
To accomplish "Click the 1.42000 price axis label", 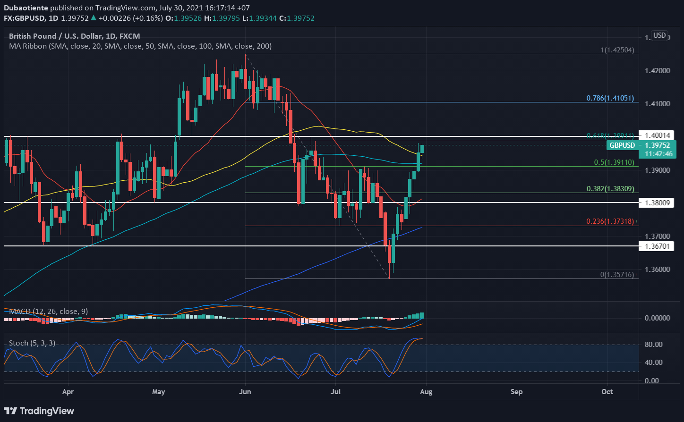I will coord(657,71).
